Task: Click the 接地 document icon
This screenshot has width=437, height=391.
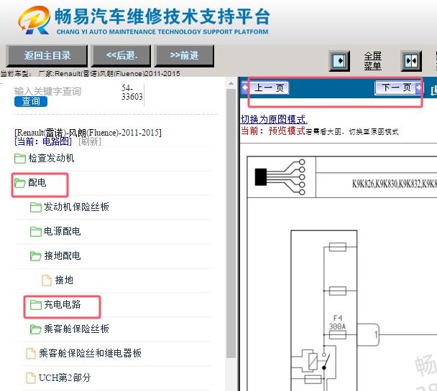Action: (x=47, y=281)
